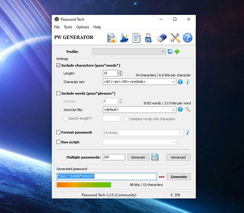Click '98 bits / 15 characters' text
Screen dimensions: 244x213
pyautogui.click(x=146, y=185)
